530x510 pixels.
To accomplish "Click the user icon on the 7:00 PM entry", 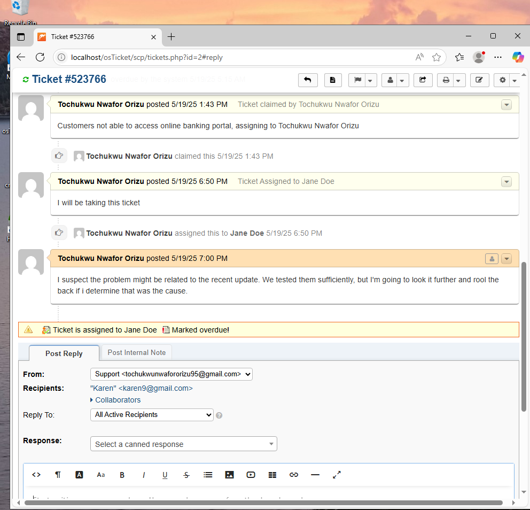I will pos(492,259).
